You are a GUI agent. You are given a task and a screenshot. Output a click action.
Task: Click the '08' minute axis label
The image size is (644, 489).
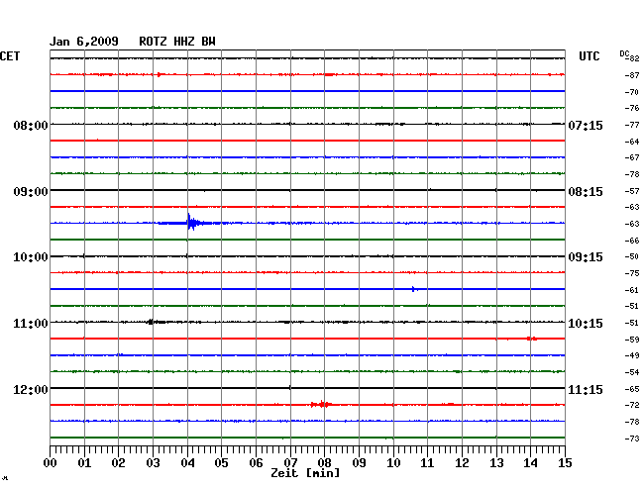pyautogui.click(x=324, y=463)
